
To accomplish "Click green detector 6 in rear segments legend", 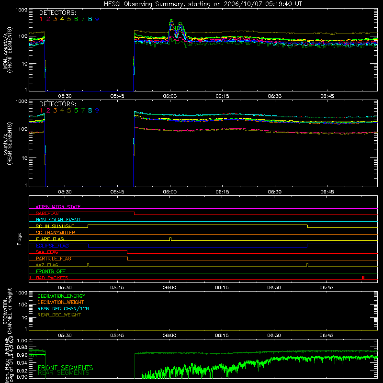I will click(x=76, y=111).
